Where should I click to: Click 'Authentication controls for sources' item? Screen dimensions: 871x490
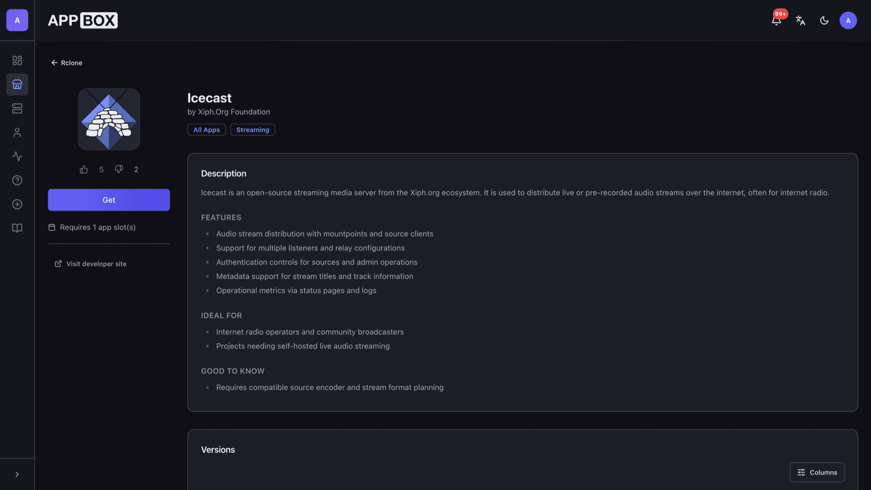[x=317, y=262]
